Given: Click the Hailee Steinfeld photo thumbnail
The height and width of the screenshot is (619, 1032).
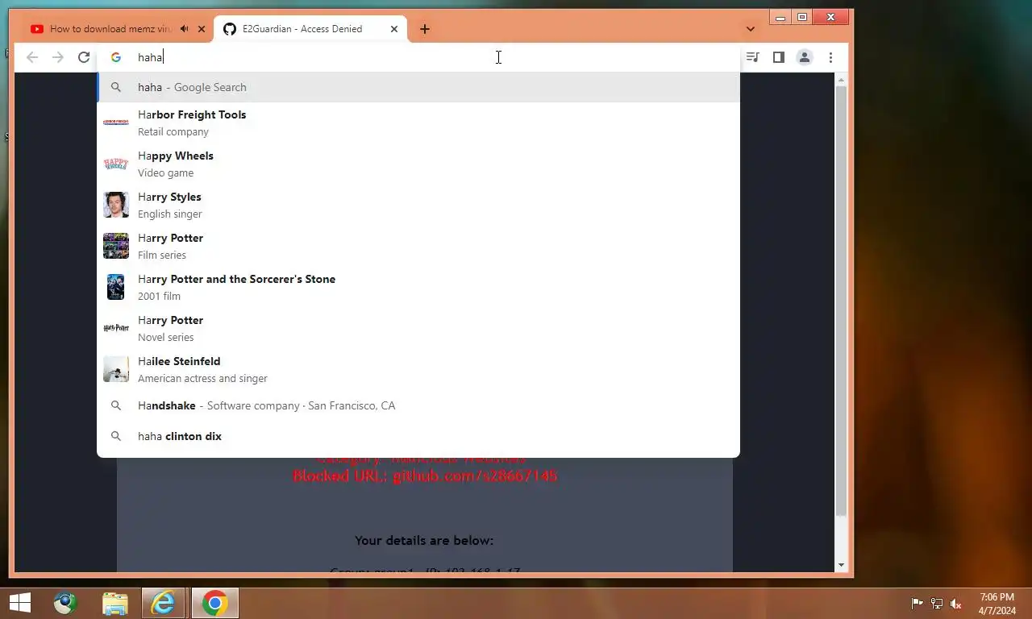Looking at the screenshot, I should tap(116, 369).
